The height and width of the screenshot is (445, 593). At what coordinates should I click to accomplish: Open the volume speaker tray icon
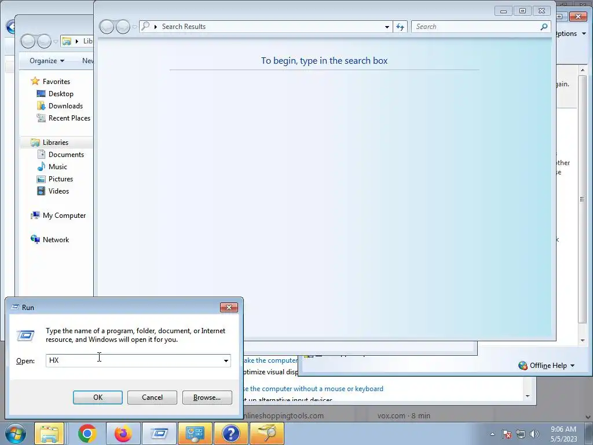pyautogui.click(x=535, y=434)
